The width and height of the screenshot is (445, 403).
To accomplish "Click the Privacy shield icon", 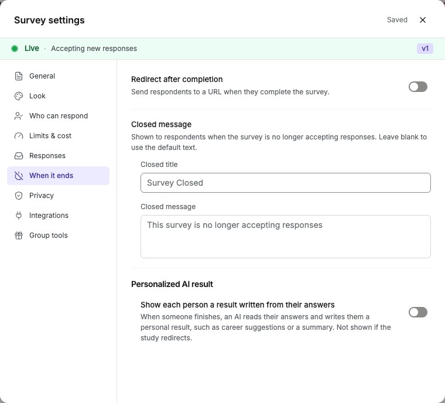I will 19,196.
